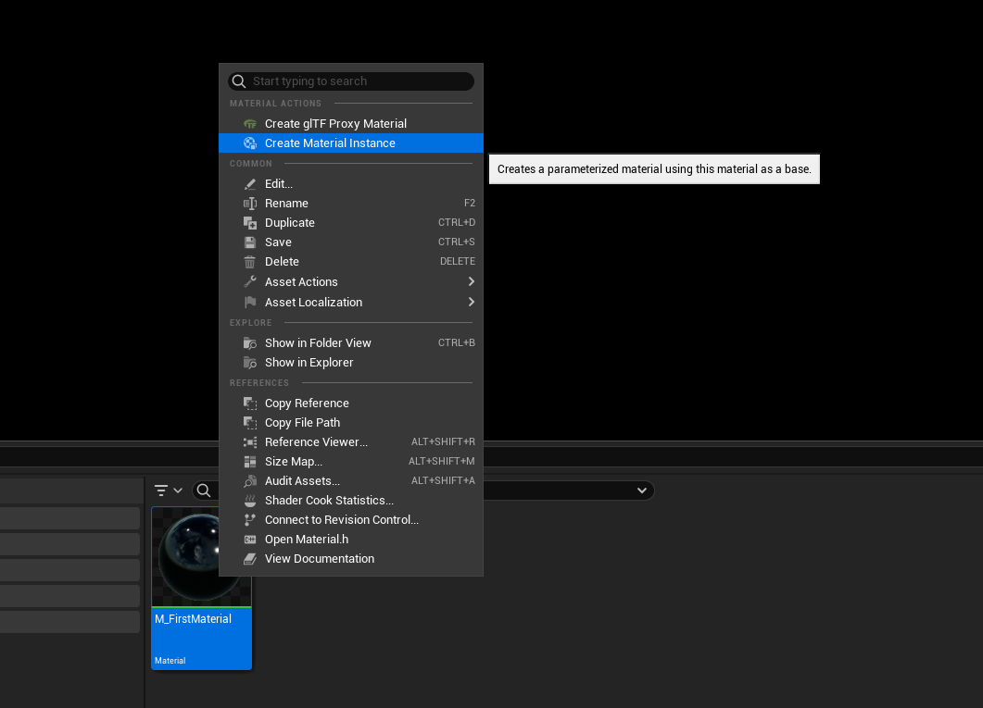Viewport: 983px width, 708px height.
Task: Open the dropdown chevron right of the search bar
Action: (x=642, y=491)
